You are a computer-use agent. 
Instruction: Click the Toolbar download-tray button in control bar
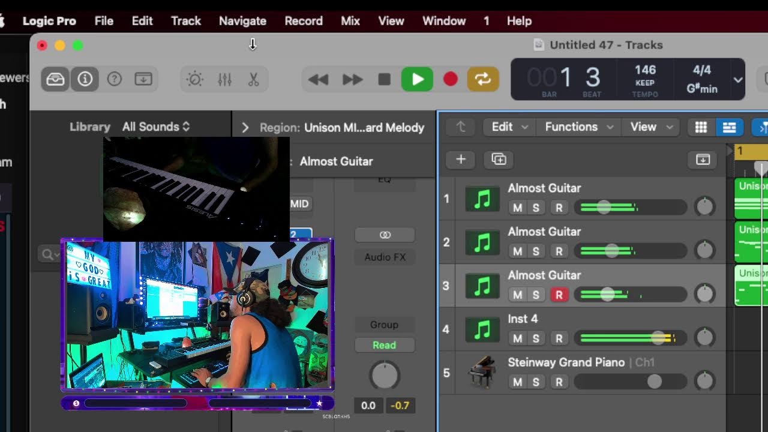pyautogui.click(x=143, y=79)
